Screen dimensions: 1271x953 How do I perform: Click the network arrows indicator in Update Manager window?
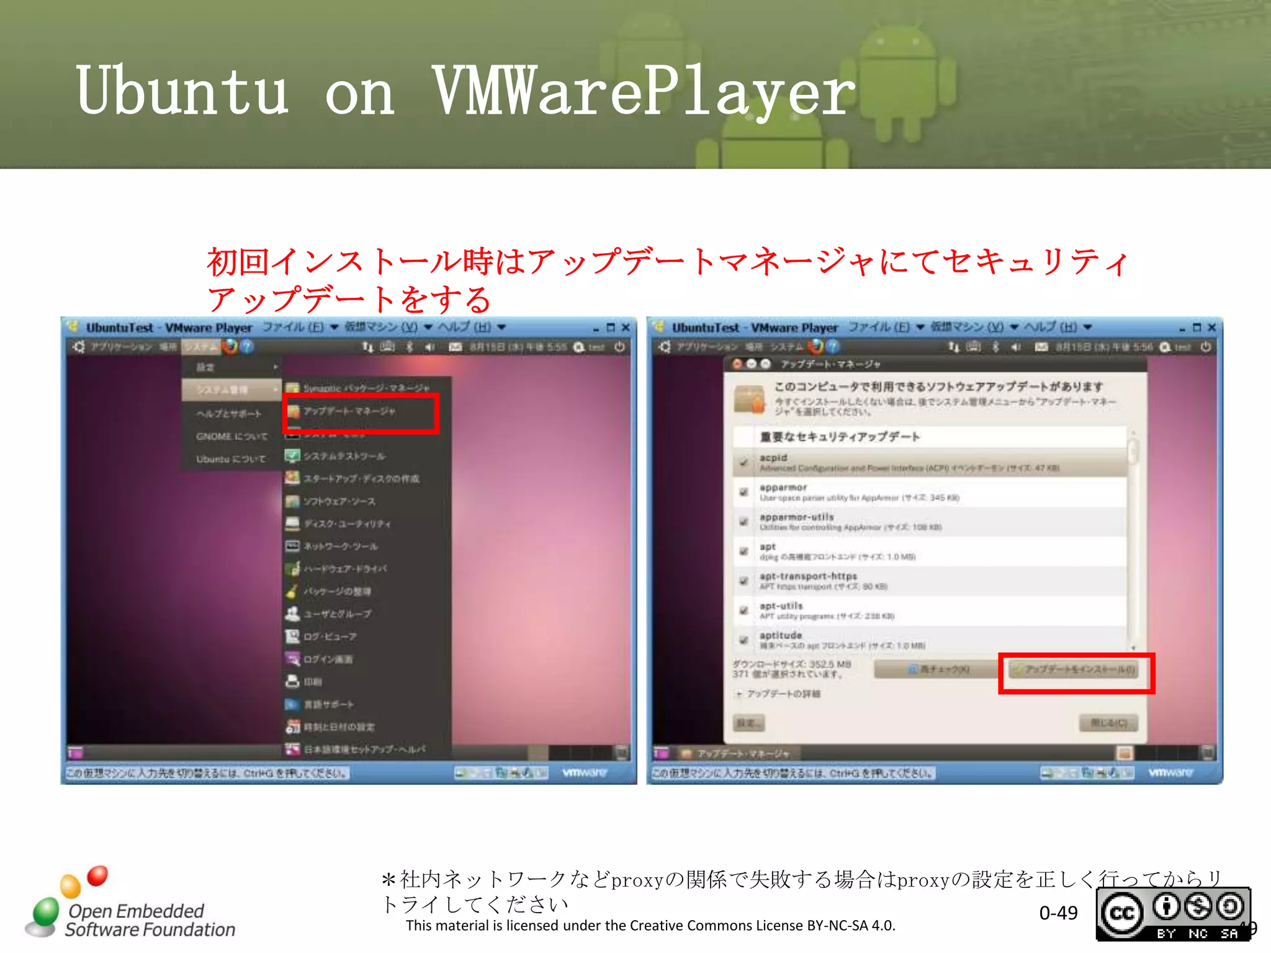[x=954, y=347]
